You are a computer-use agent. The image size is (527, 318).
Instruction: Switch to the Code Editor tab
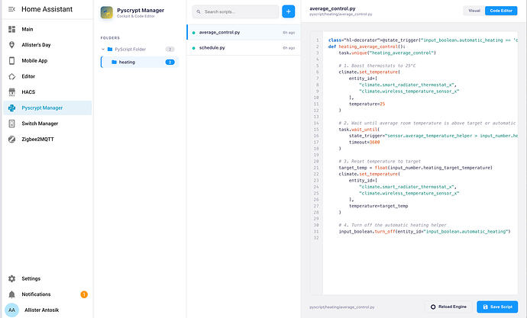[501, 11]
